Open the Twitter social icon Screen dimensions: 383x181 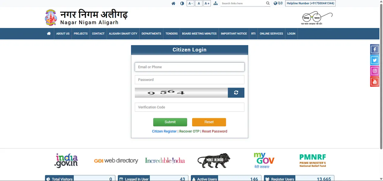click(x=375, y=60)
